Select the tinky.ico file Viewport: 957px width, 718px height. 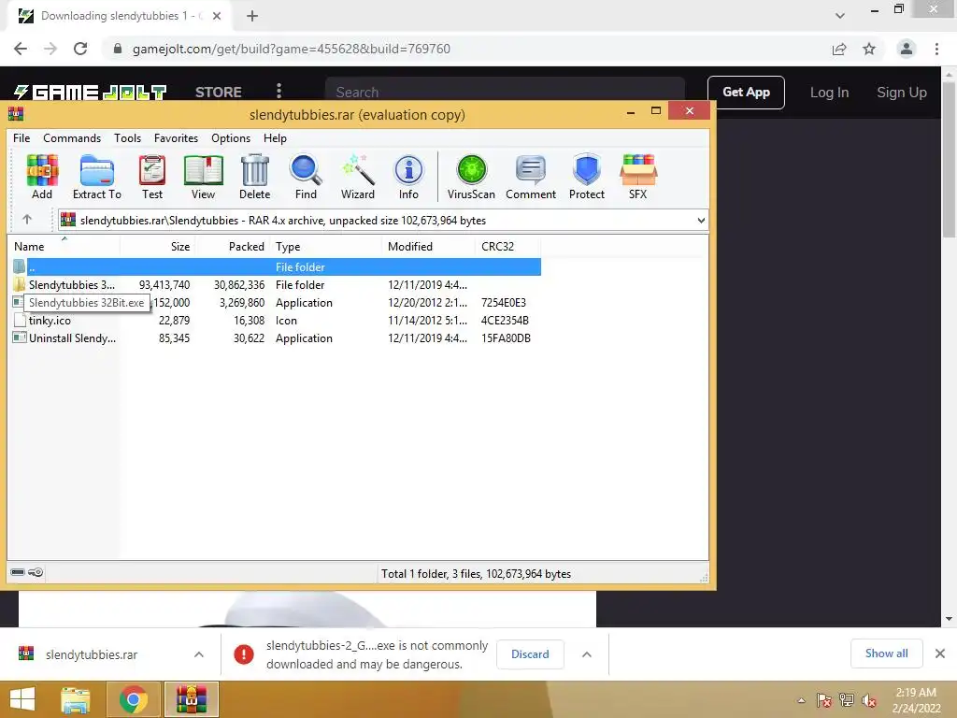(x=277, y=320)
